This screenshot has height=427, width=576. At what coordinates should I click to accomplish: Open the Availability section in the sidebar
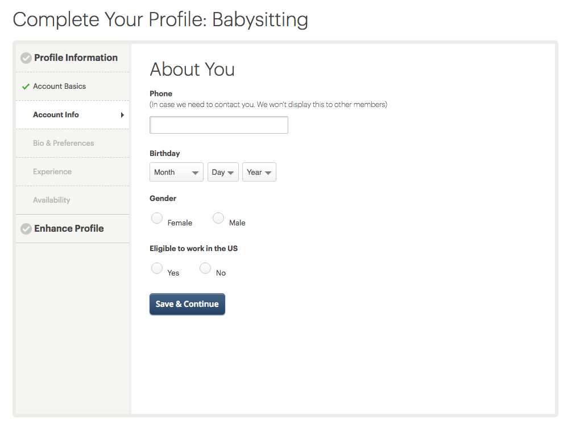click(52, 200)
